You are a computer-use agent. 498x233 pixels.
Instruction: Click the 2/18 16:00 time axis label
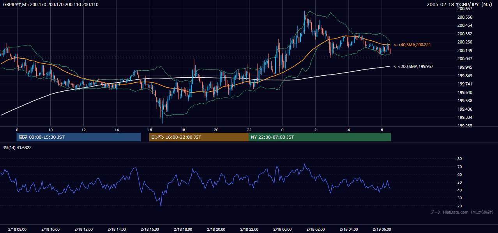[x=150, y=229]
